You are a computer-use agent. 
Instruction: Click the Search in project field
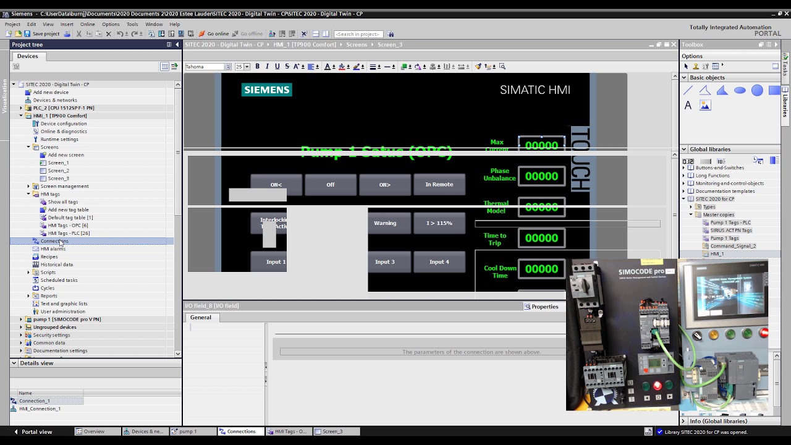point(358,34)
